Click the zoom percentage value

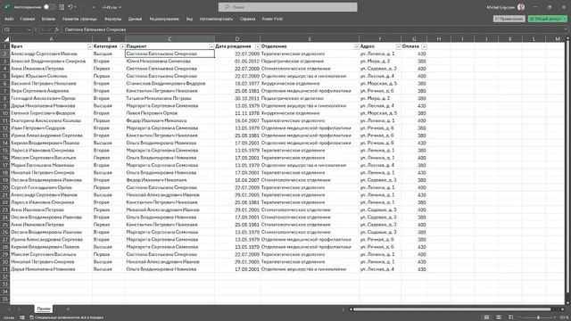tap(565, 317)
